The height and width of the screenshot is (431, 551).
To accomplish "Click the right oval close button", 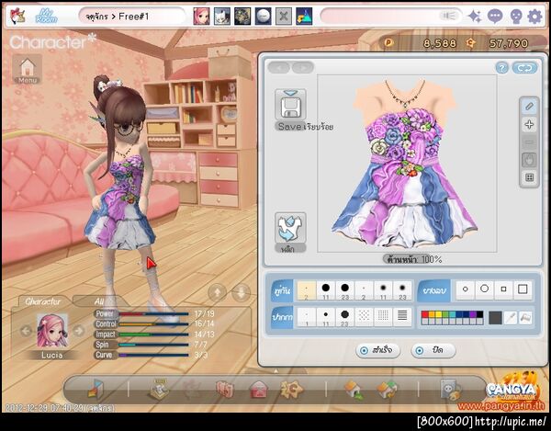I will tap(433, 350).
